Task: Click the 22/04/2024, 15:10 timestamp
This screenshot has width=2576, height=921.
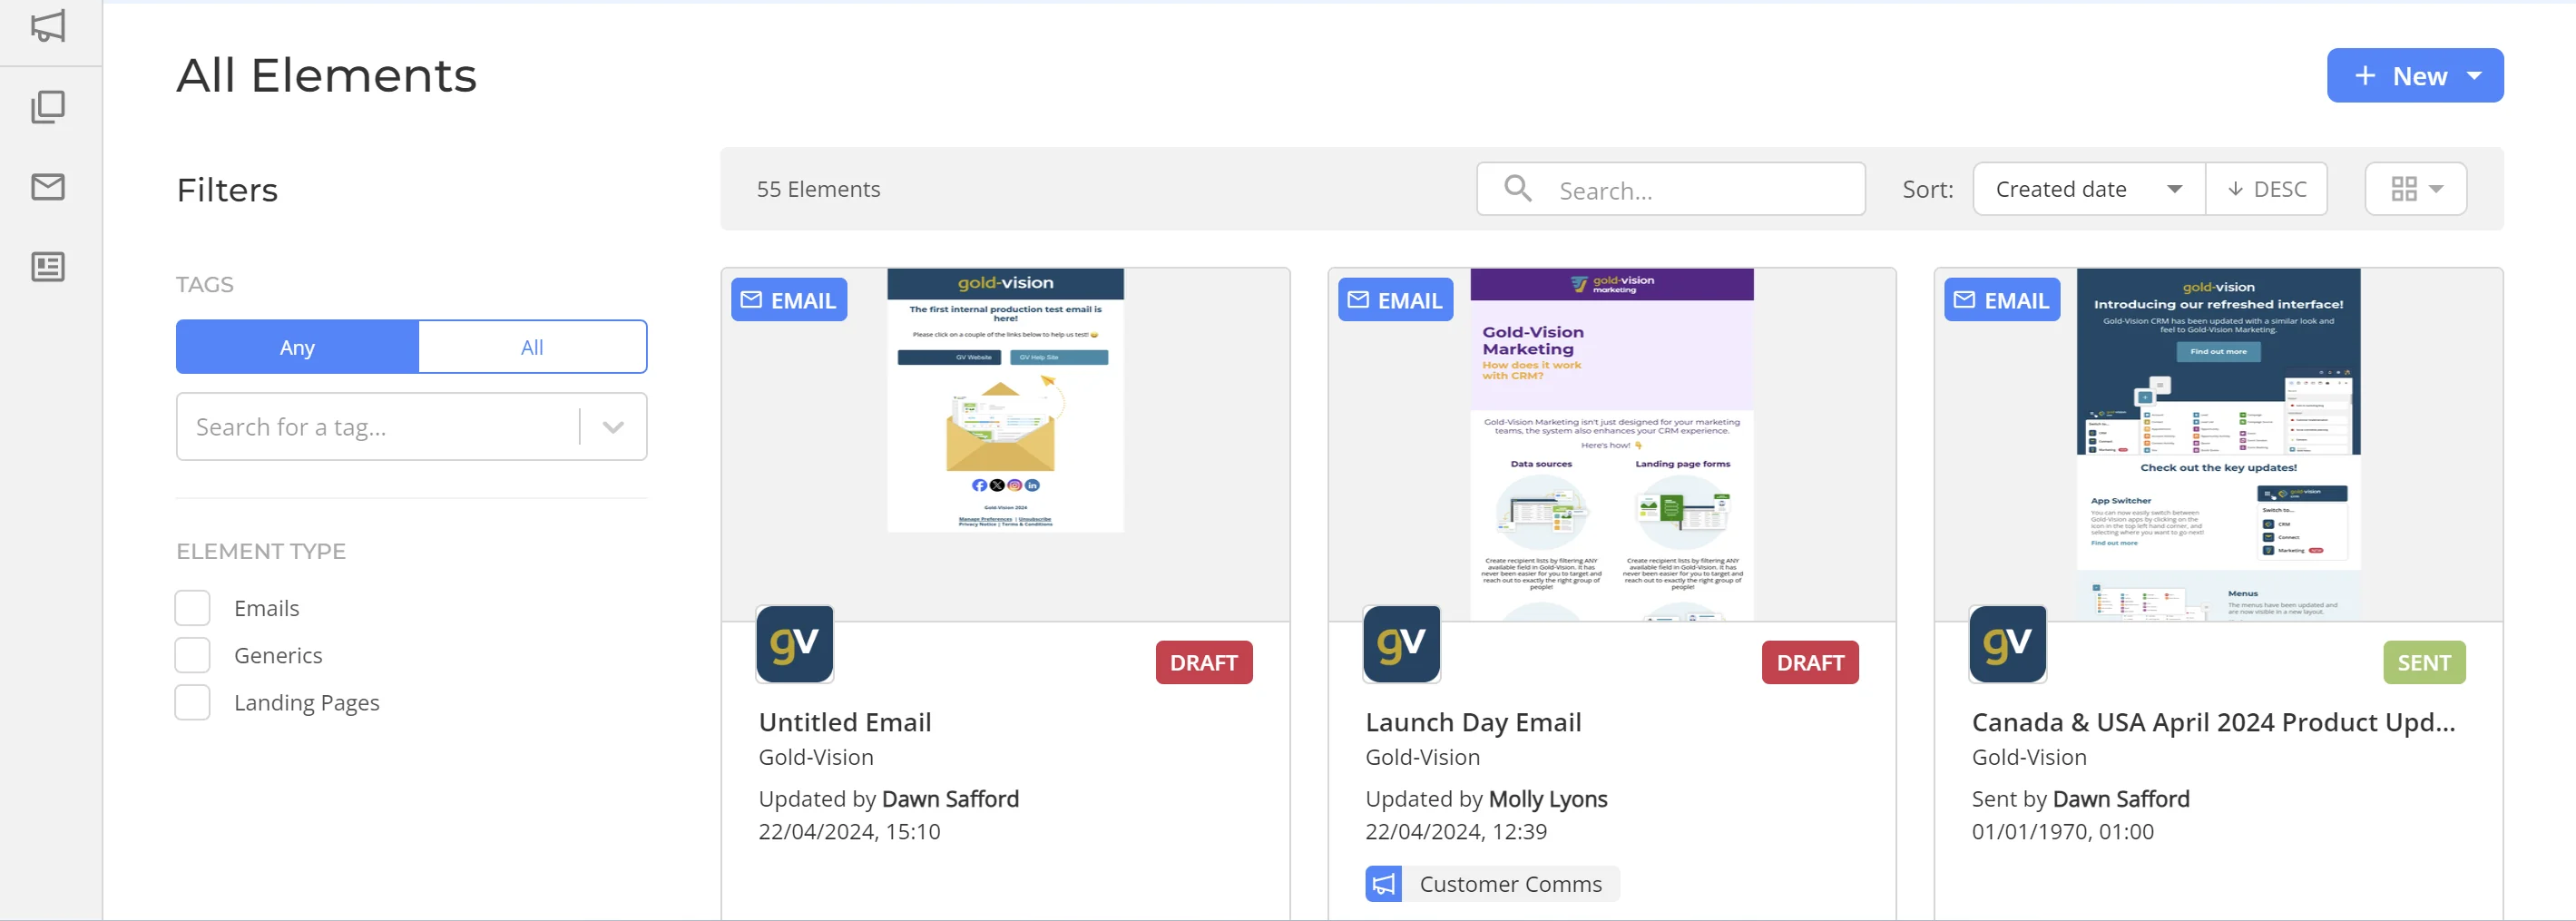Action: (849, 832)
